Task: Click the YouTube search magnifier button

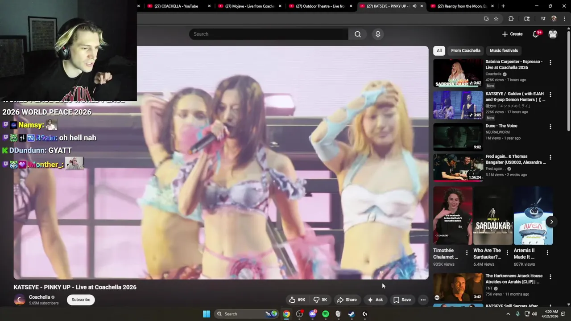Action: (x=358, y=34)
